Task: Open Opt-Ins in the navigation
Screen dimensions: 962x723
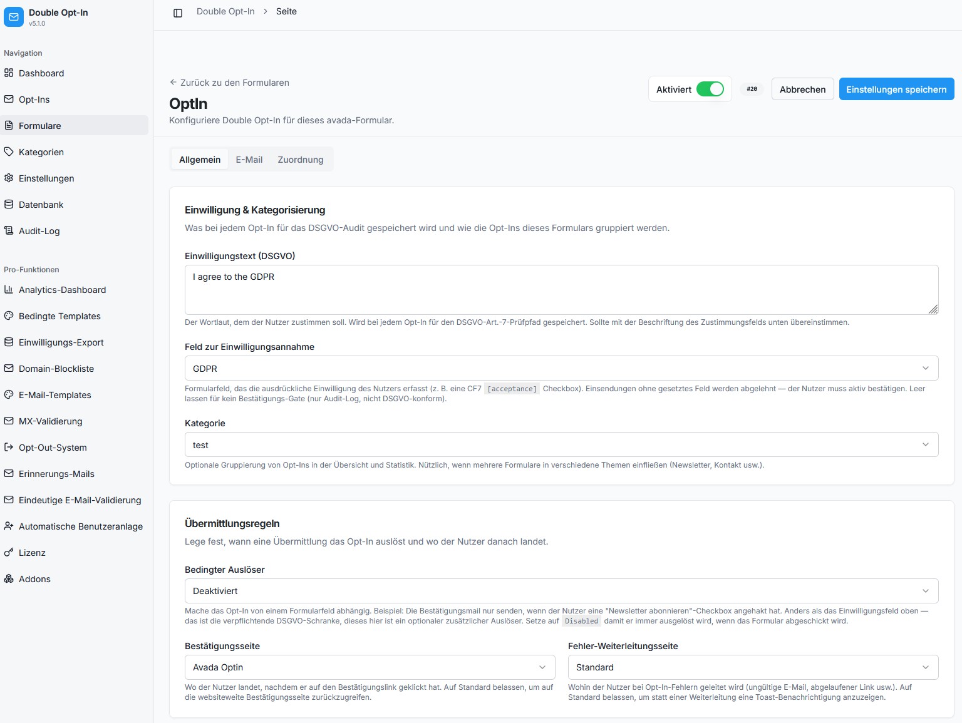Action: (x=75, y=99)
